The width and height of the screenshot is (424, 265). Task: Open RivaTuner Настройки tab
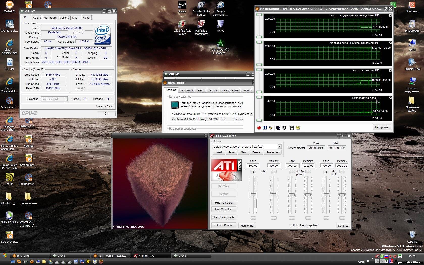coord(186,90)
